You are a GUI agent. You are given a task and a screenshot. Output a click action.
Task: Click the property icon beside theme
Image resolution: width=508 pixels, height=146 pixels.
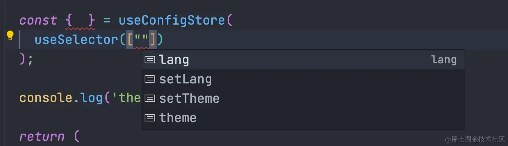coord(150,118)
